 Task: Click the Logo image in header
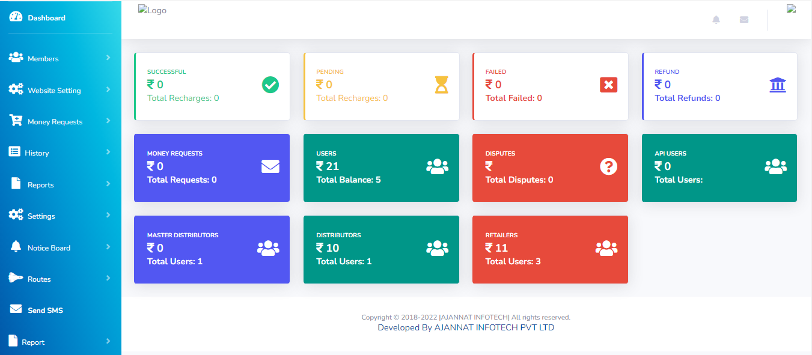[152, 11]
